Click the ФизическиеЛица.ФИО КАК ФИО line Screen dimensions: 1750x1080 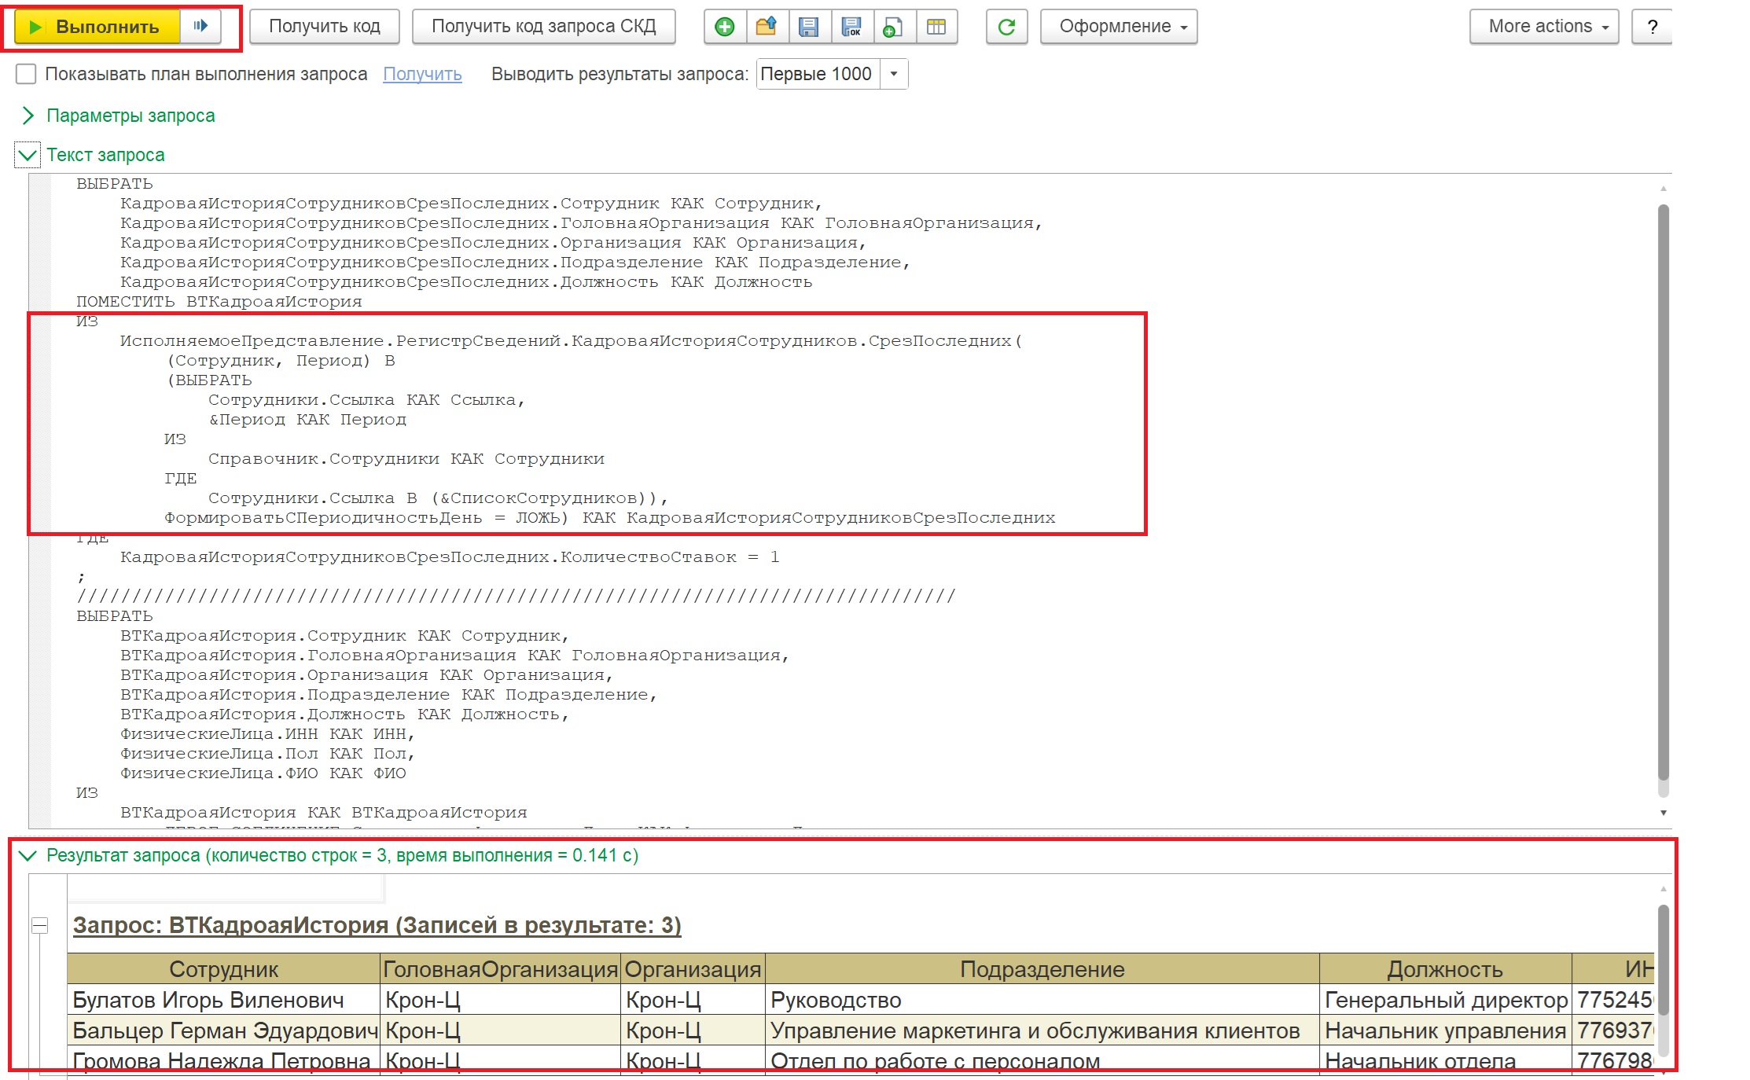tap(263, 773)
